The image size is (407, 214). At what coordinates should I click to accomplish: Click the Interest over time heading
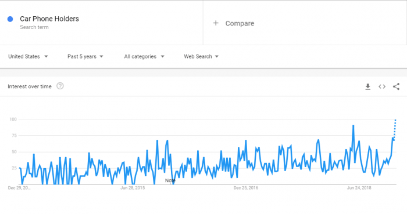click(30, 86)
